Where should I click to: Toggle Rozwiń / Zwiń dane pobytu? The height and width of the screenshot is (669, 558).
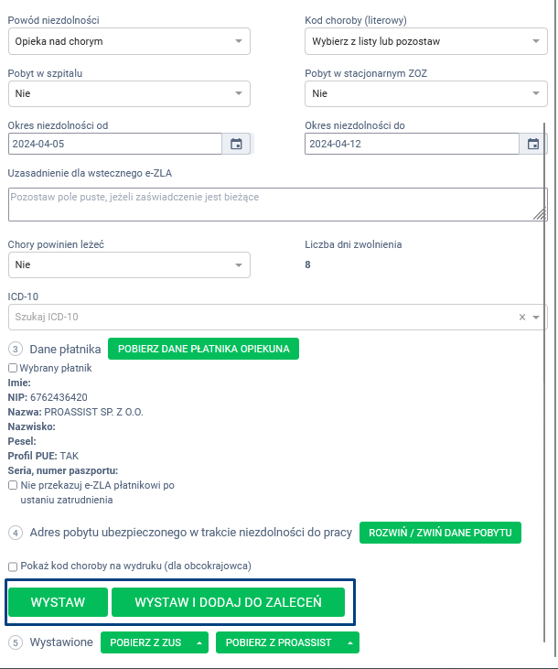point(440,533)
